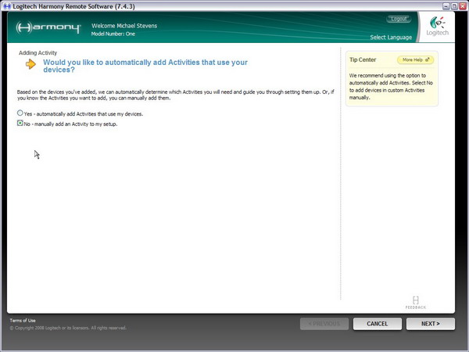
Task: Click the Logitech logo icon
Action: (437, 27)
